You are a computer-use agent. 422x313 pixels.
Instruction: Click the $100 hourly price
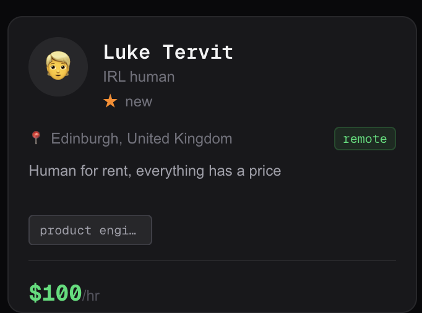(x=56, y=293)
